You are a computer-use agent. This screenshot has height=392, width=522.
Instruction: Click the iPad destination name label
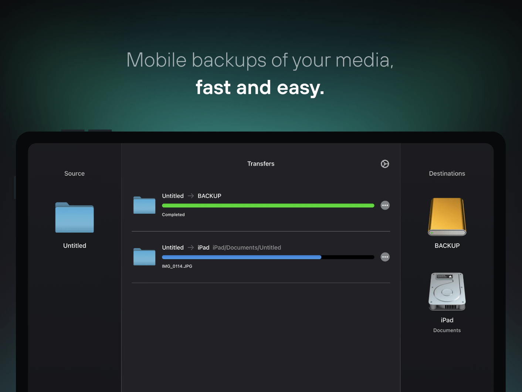click(447, 320)
